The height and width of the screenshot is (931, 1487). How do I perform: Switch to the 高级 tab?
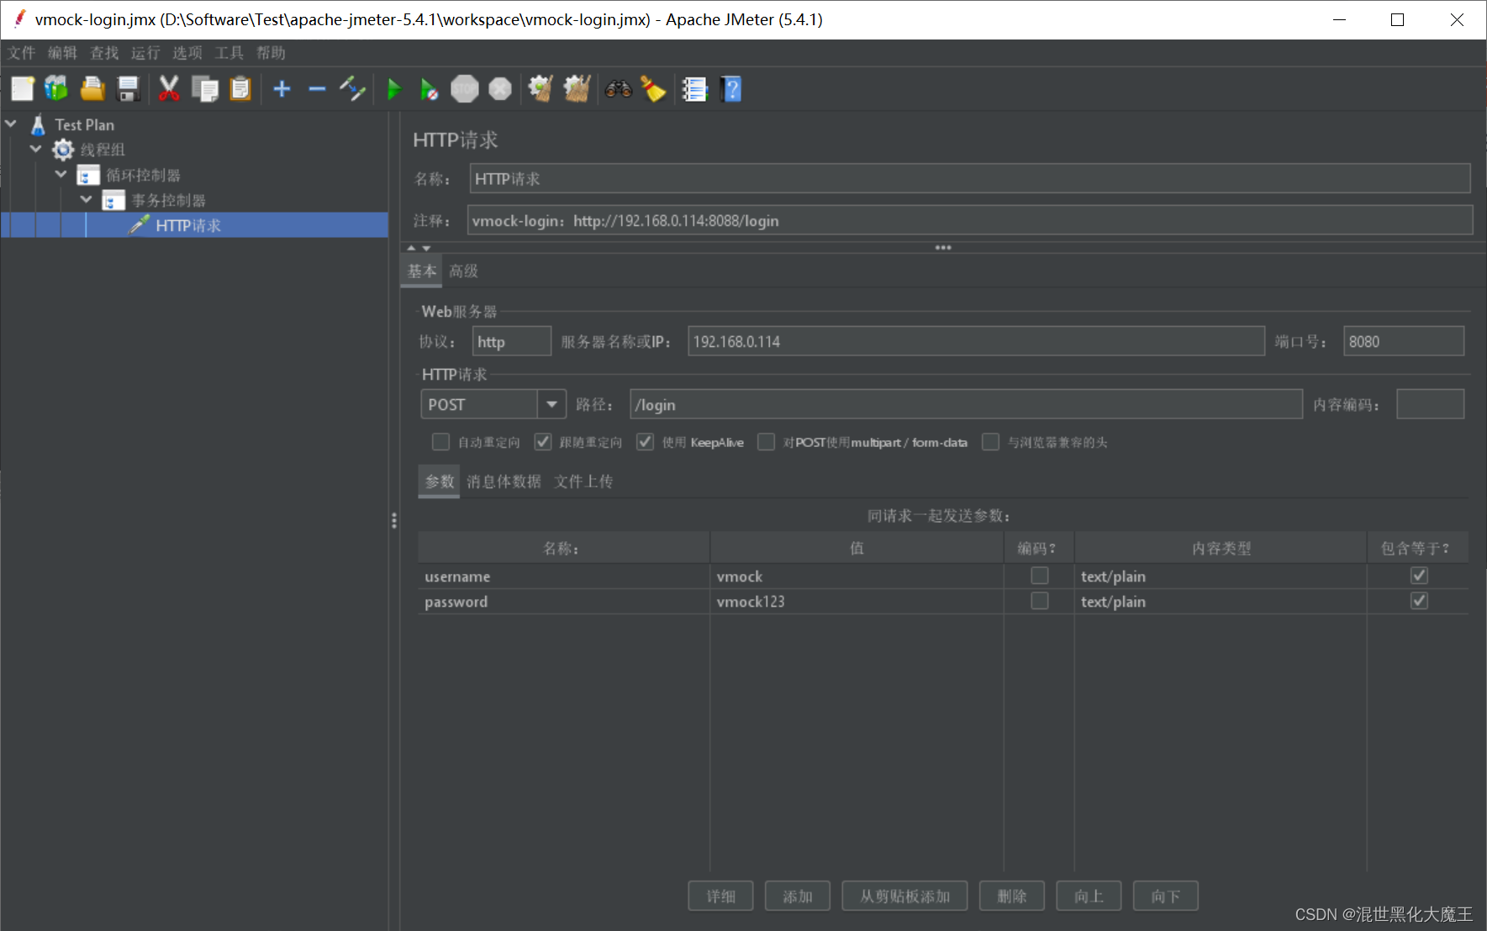[463, 271]
